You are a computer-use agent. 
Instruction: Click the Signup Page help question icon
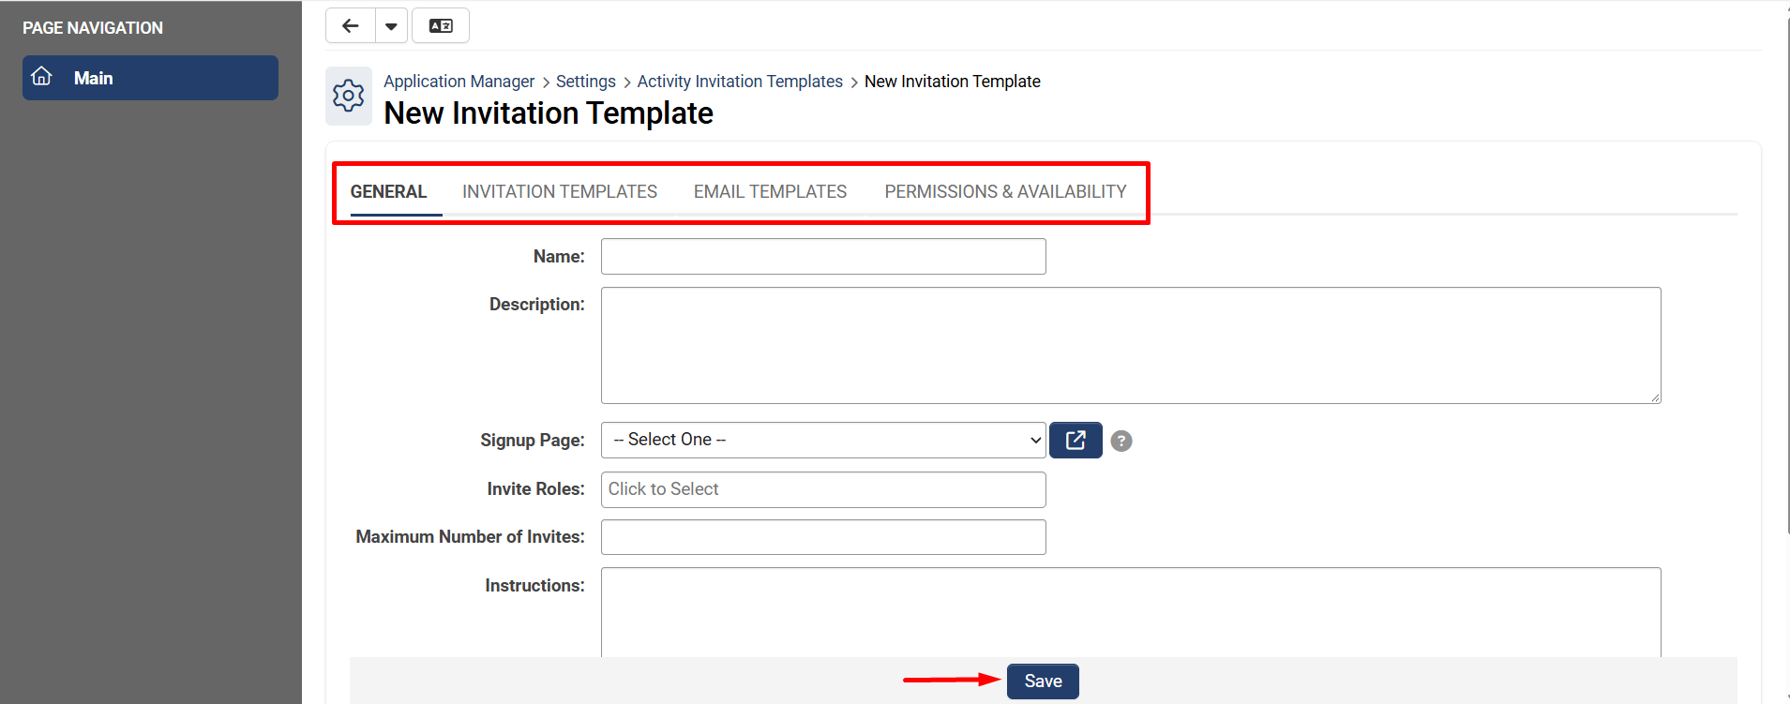pos(1121,441)
